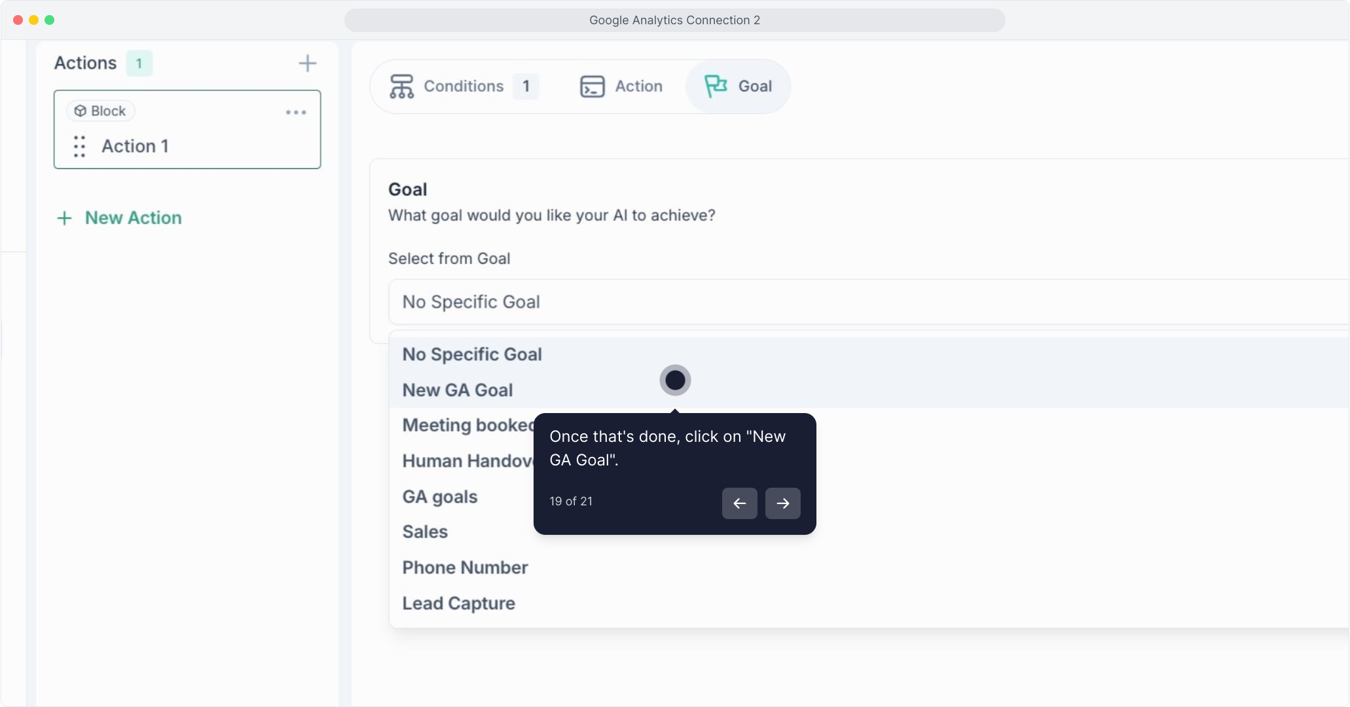The image size is (1350, 707).
Task: Pick the Lead Capture goal option
Action: [x=458, y=603]
